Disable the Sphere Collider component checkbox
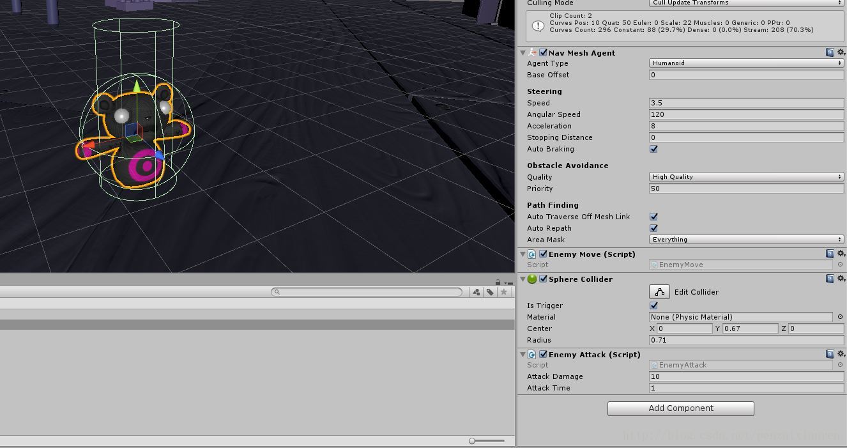The height and width of the screenshot is (448, 847). click(x=543, y=279)
